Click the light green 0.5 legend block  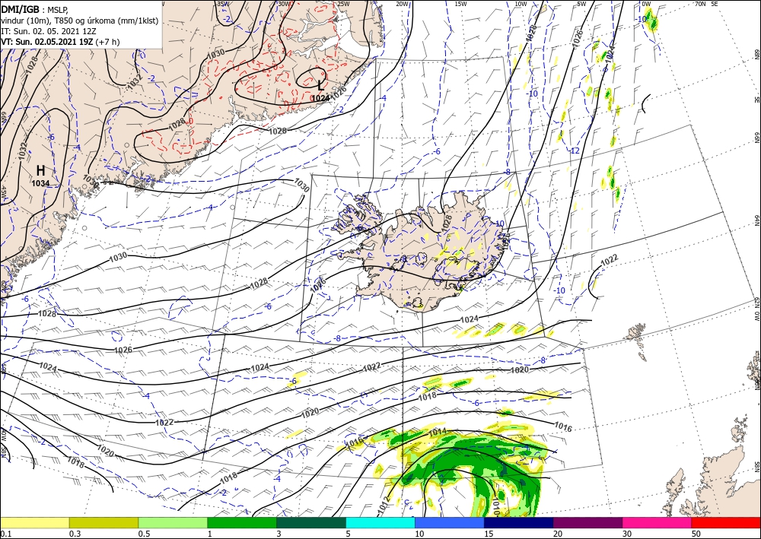[x=173, y=522]
